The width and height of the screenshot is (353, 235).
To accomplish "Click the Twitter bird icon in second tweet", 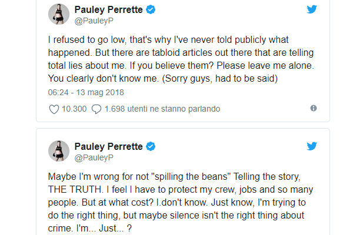I will tap(312, 146).
